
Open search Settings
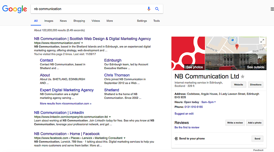point(142,21)
